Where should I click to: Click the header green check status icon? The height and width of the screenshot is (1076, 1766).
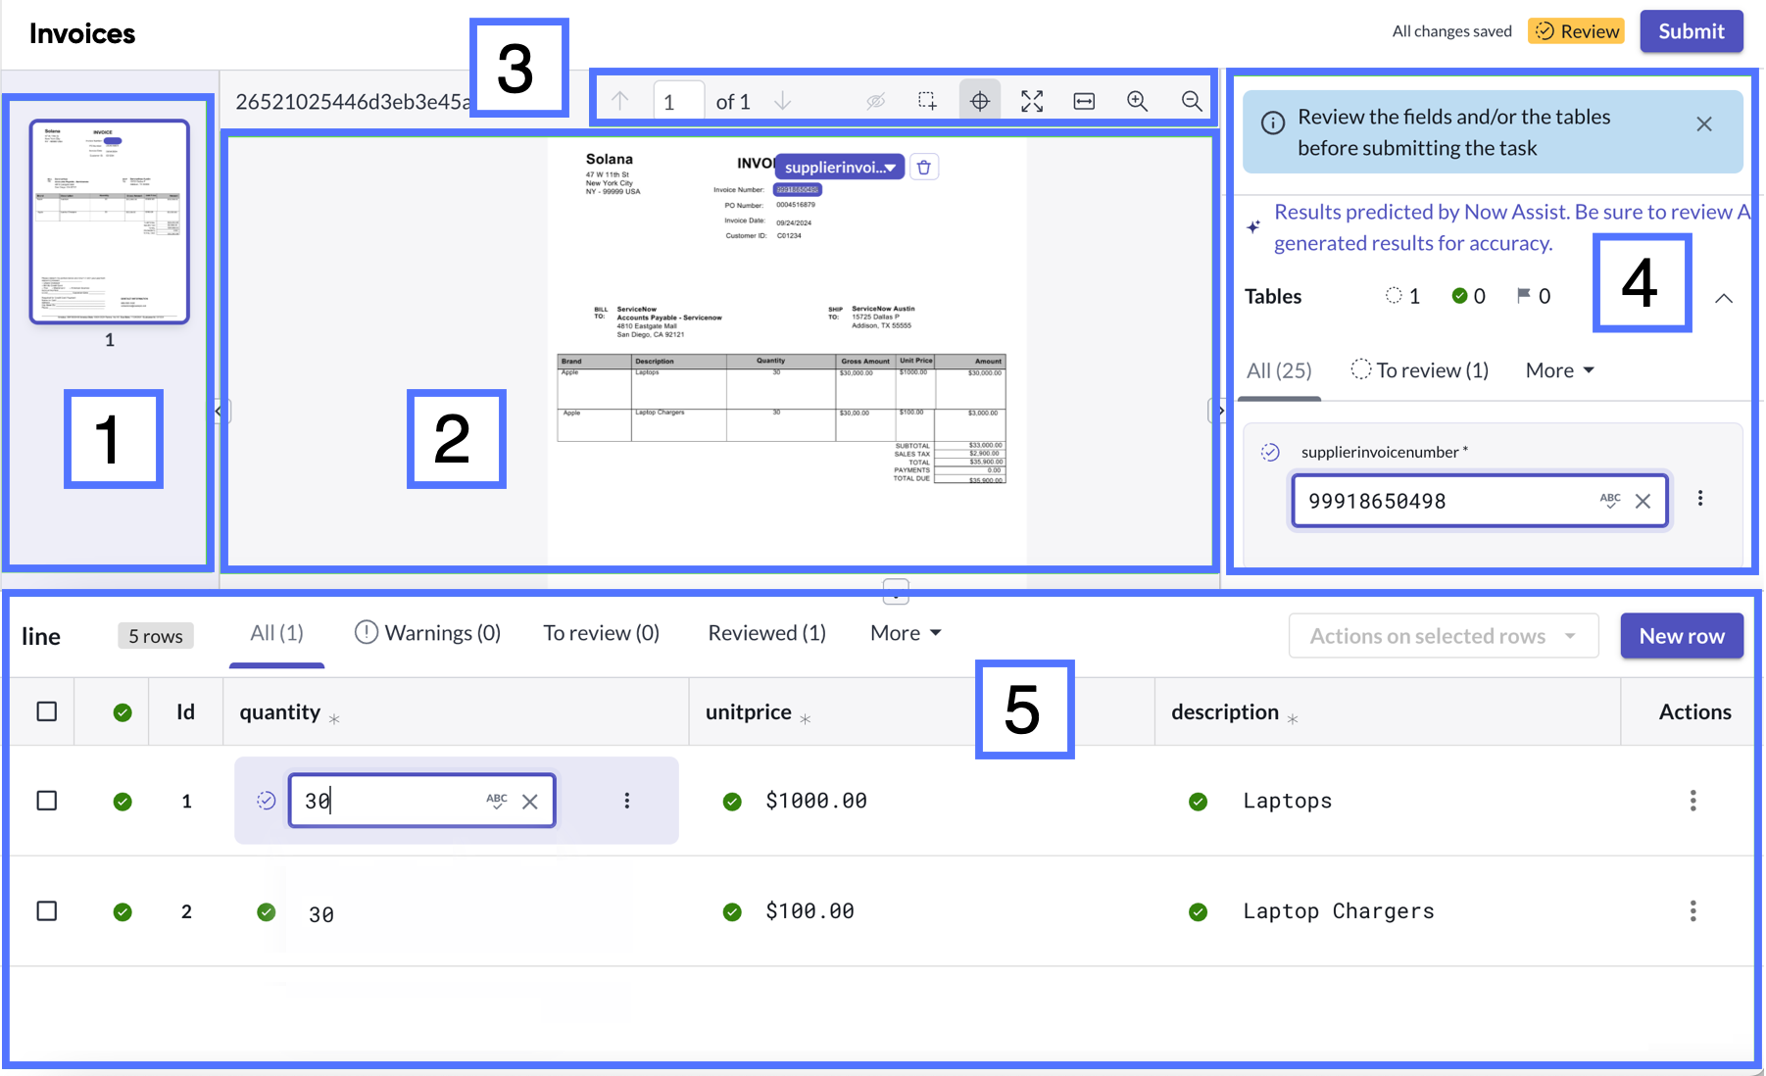pyautogui.click(x=123, y=712)
